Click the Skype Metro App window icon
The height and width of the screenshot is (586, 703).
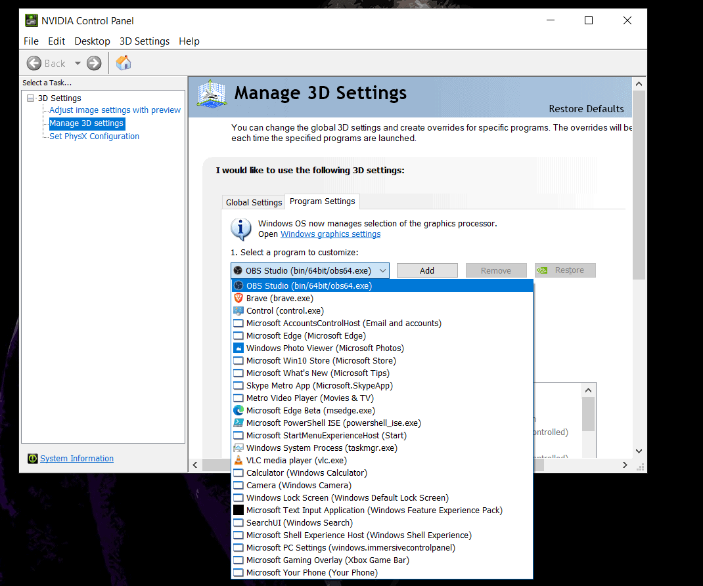[238, 385]
